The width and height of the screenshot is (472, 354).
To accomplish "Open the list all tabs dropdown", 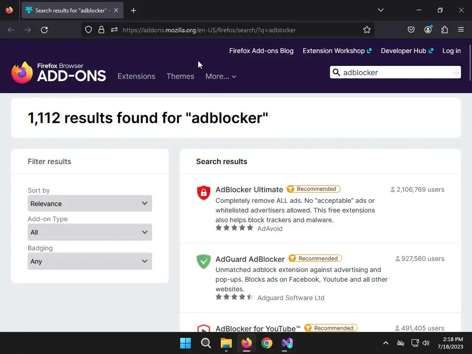I will coord(380,10).
